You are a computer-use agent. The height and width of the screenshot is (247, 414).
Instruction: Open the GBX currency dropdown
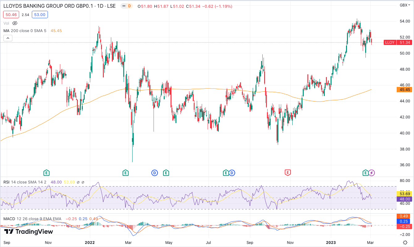point(405,5)
